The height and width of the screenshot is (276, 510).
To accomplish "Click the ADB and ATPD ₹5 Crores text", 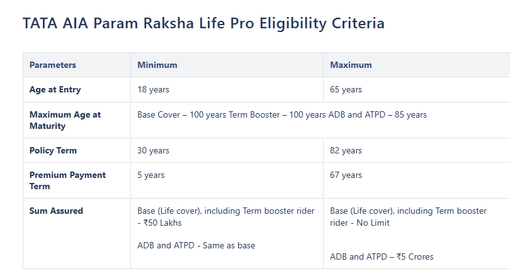I will [x=382, y=257].
